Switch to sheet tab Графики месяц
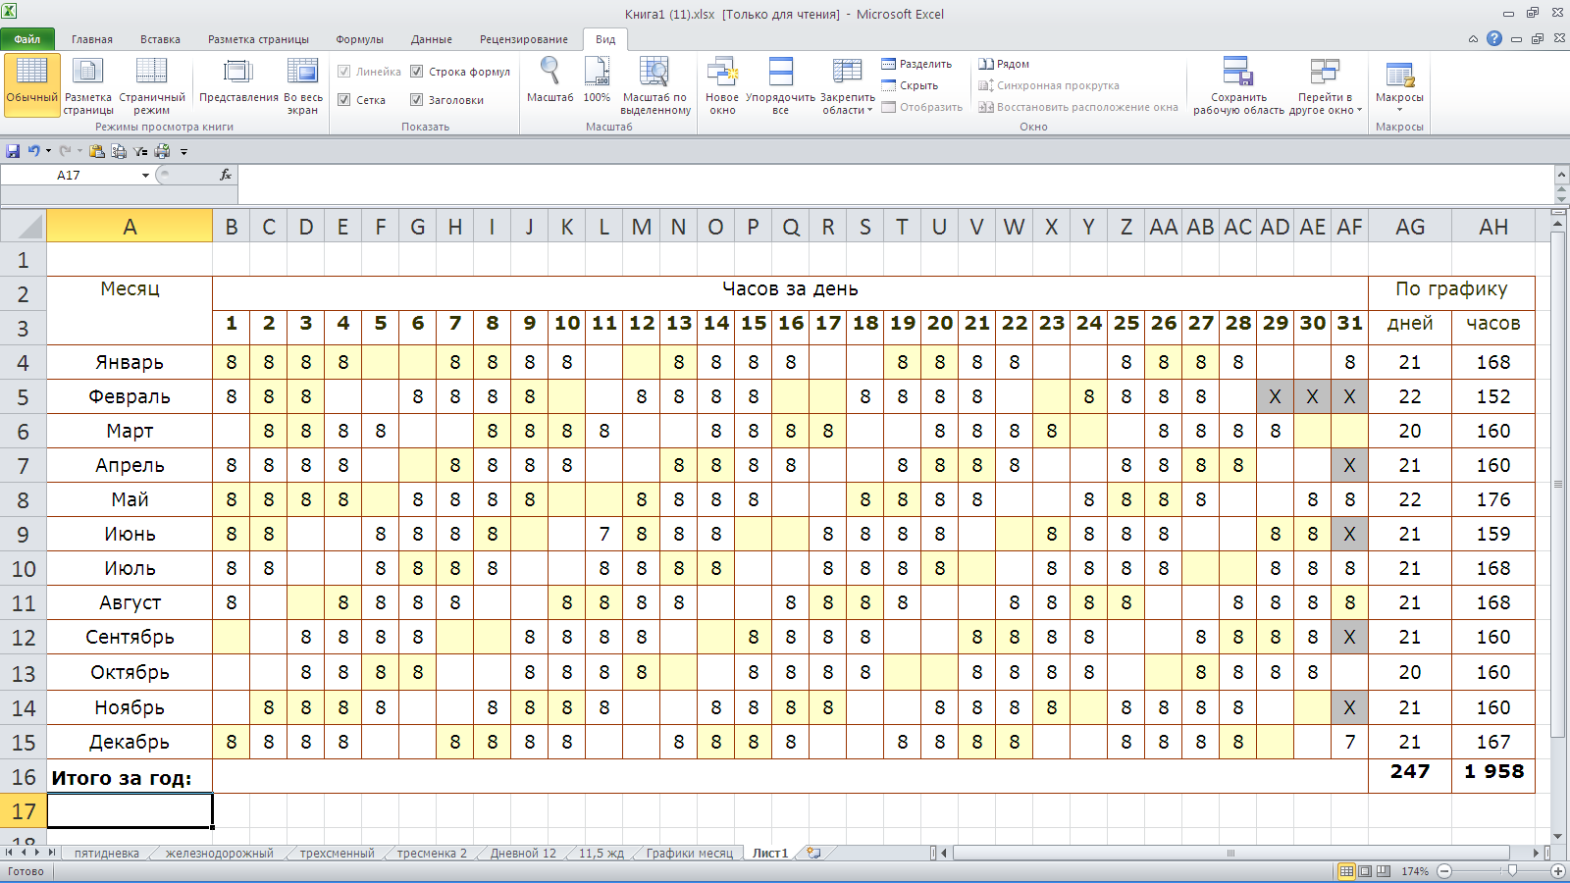The image size is (1570, 883). [690, 854]
